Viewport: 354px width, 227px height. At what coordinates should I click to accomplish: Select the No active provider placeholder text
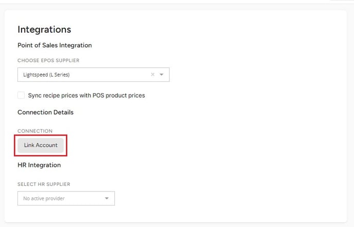pos(44,198)
